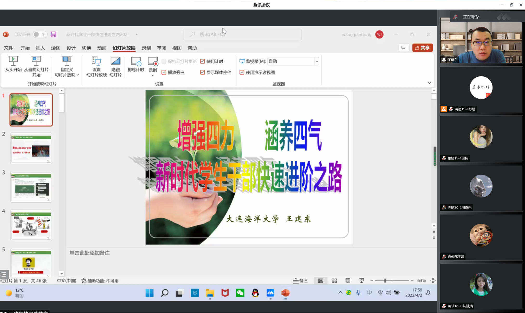The image size is (525, 313).
Task: Uncheck the 播放旁白 checkbox
Action: pos(164,72)
